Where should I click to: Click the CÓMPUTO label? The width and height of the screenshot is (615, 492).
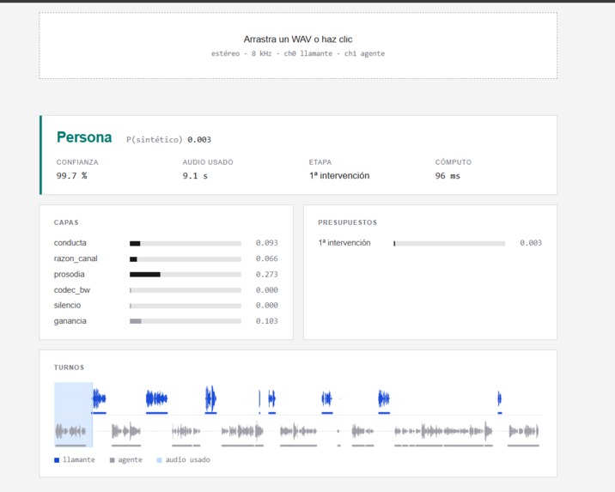point(454,162)
